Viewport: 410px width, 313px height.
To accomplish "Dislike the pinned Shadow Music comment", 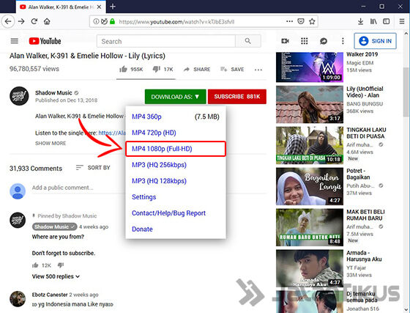I will (61, 265).
